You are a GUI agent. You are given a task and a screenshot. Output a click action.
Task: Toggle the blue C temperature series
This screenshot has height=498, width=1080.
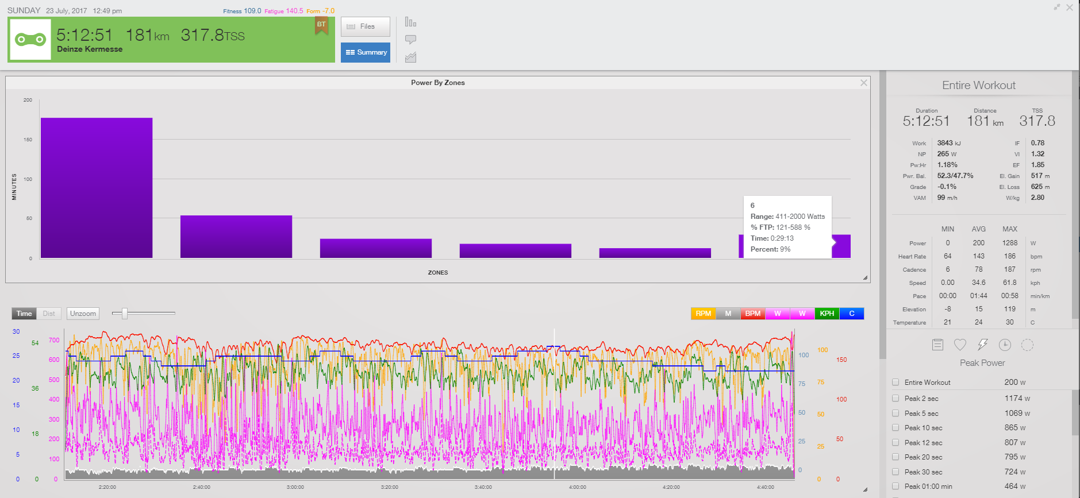[852, 314]
